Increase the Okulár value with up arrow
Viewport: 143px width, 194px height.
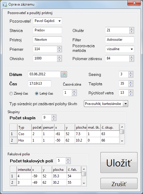point(131,29)
